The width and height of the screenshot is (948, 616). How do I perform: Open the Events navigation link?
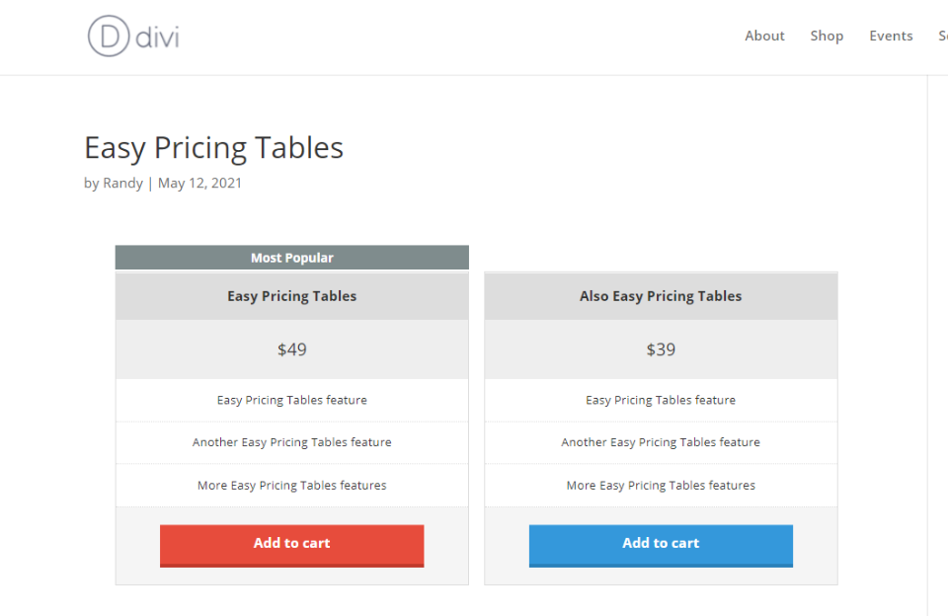pyautogui.click(x=890, y=36)
